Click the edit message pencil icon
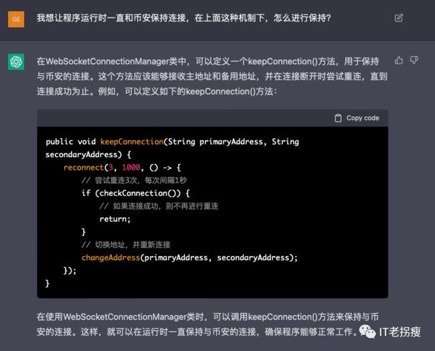The height and width of the screenshot is (351, 435). [x=399, y=18]
